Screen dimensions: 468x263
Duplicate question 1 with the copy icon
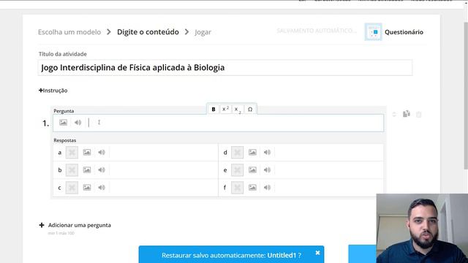(407, 114)
